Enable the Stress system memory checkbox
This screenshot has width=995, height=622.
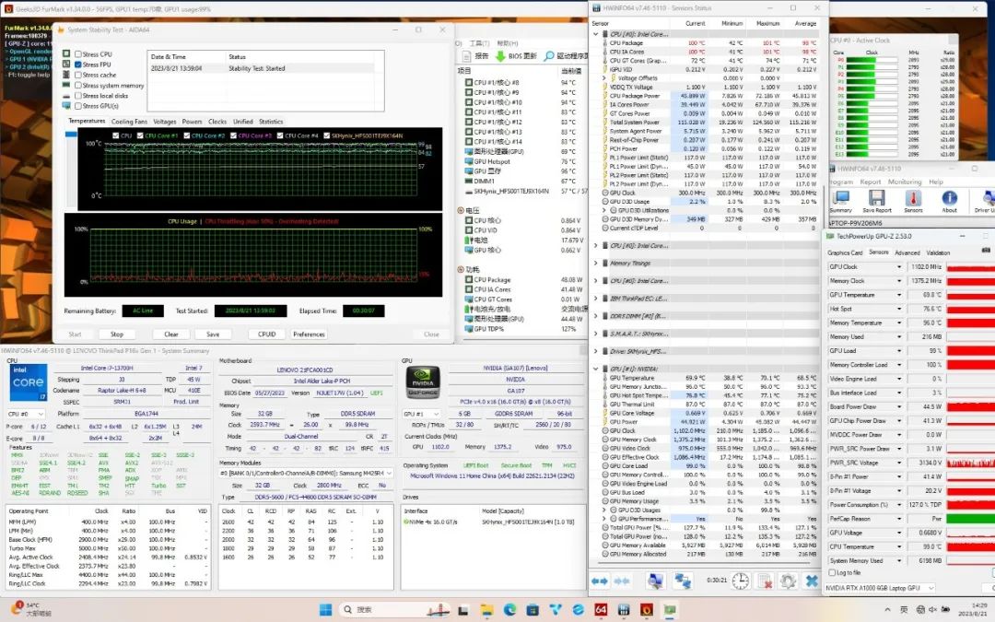[78, 85]
